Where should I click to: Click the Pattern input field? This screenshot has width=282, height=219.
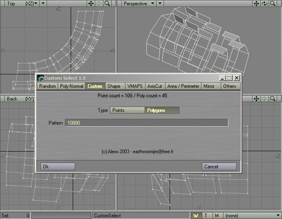147,123
